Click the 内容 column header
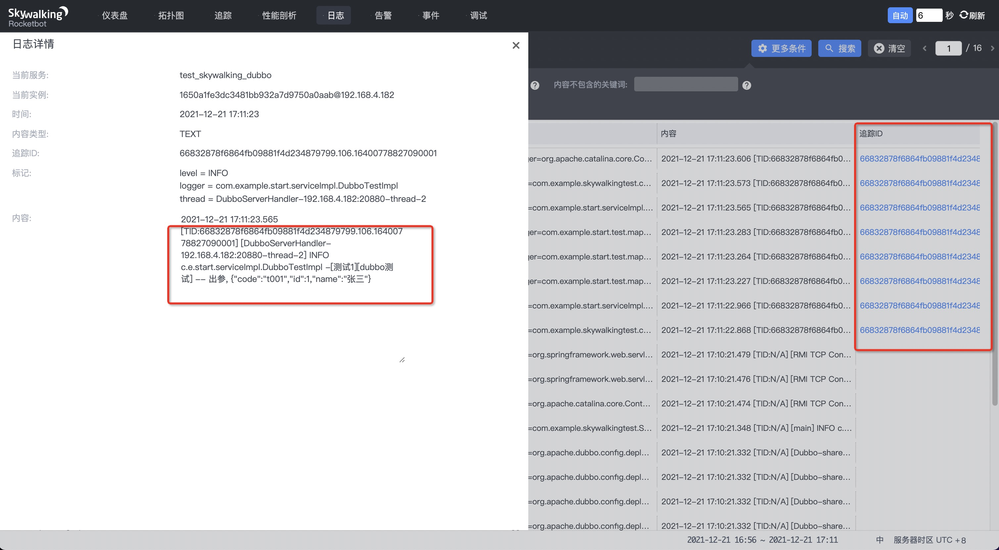The height and width of the screenshot is (550, 999). (x=668, y=133)
